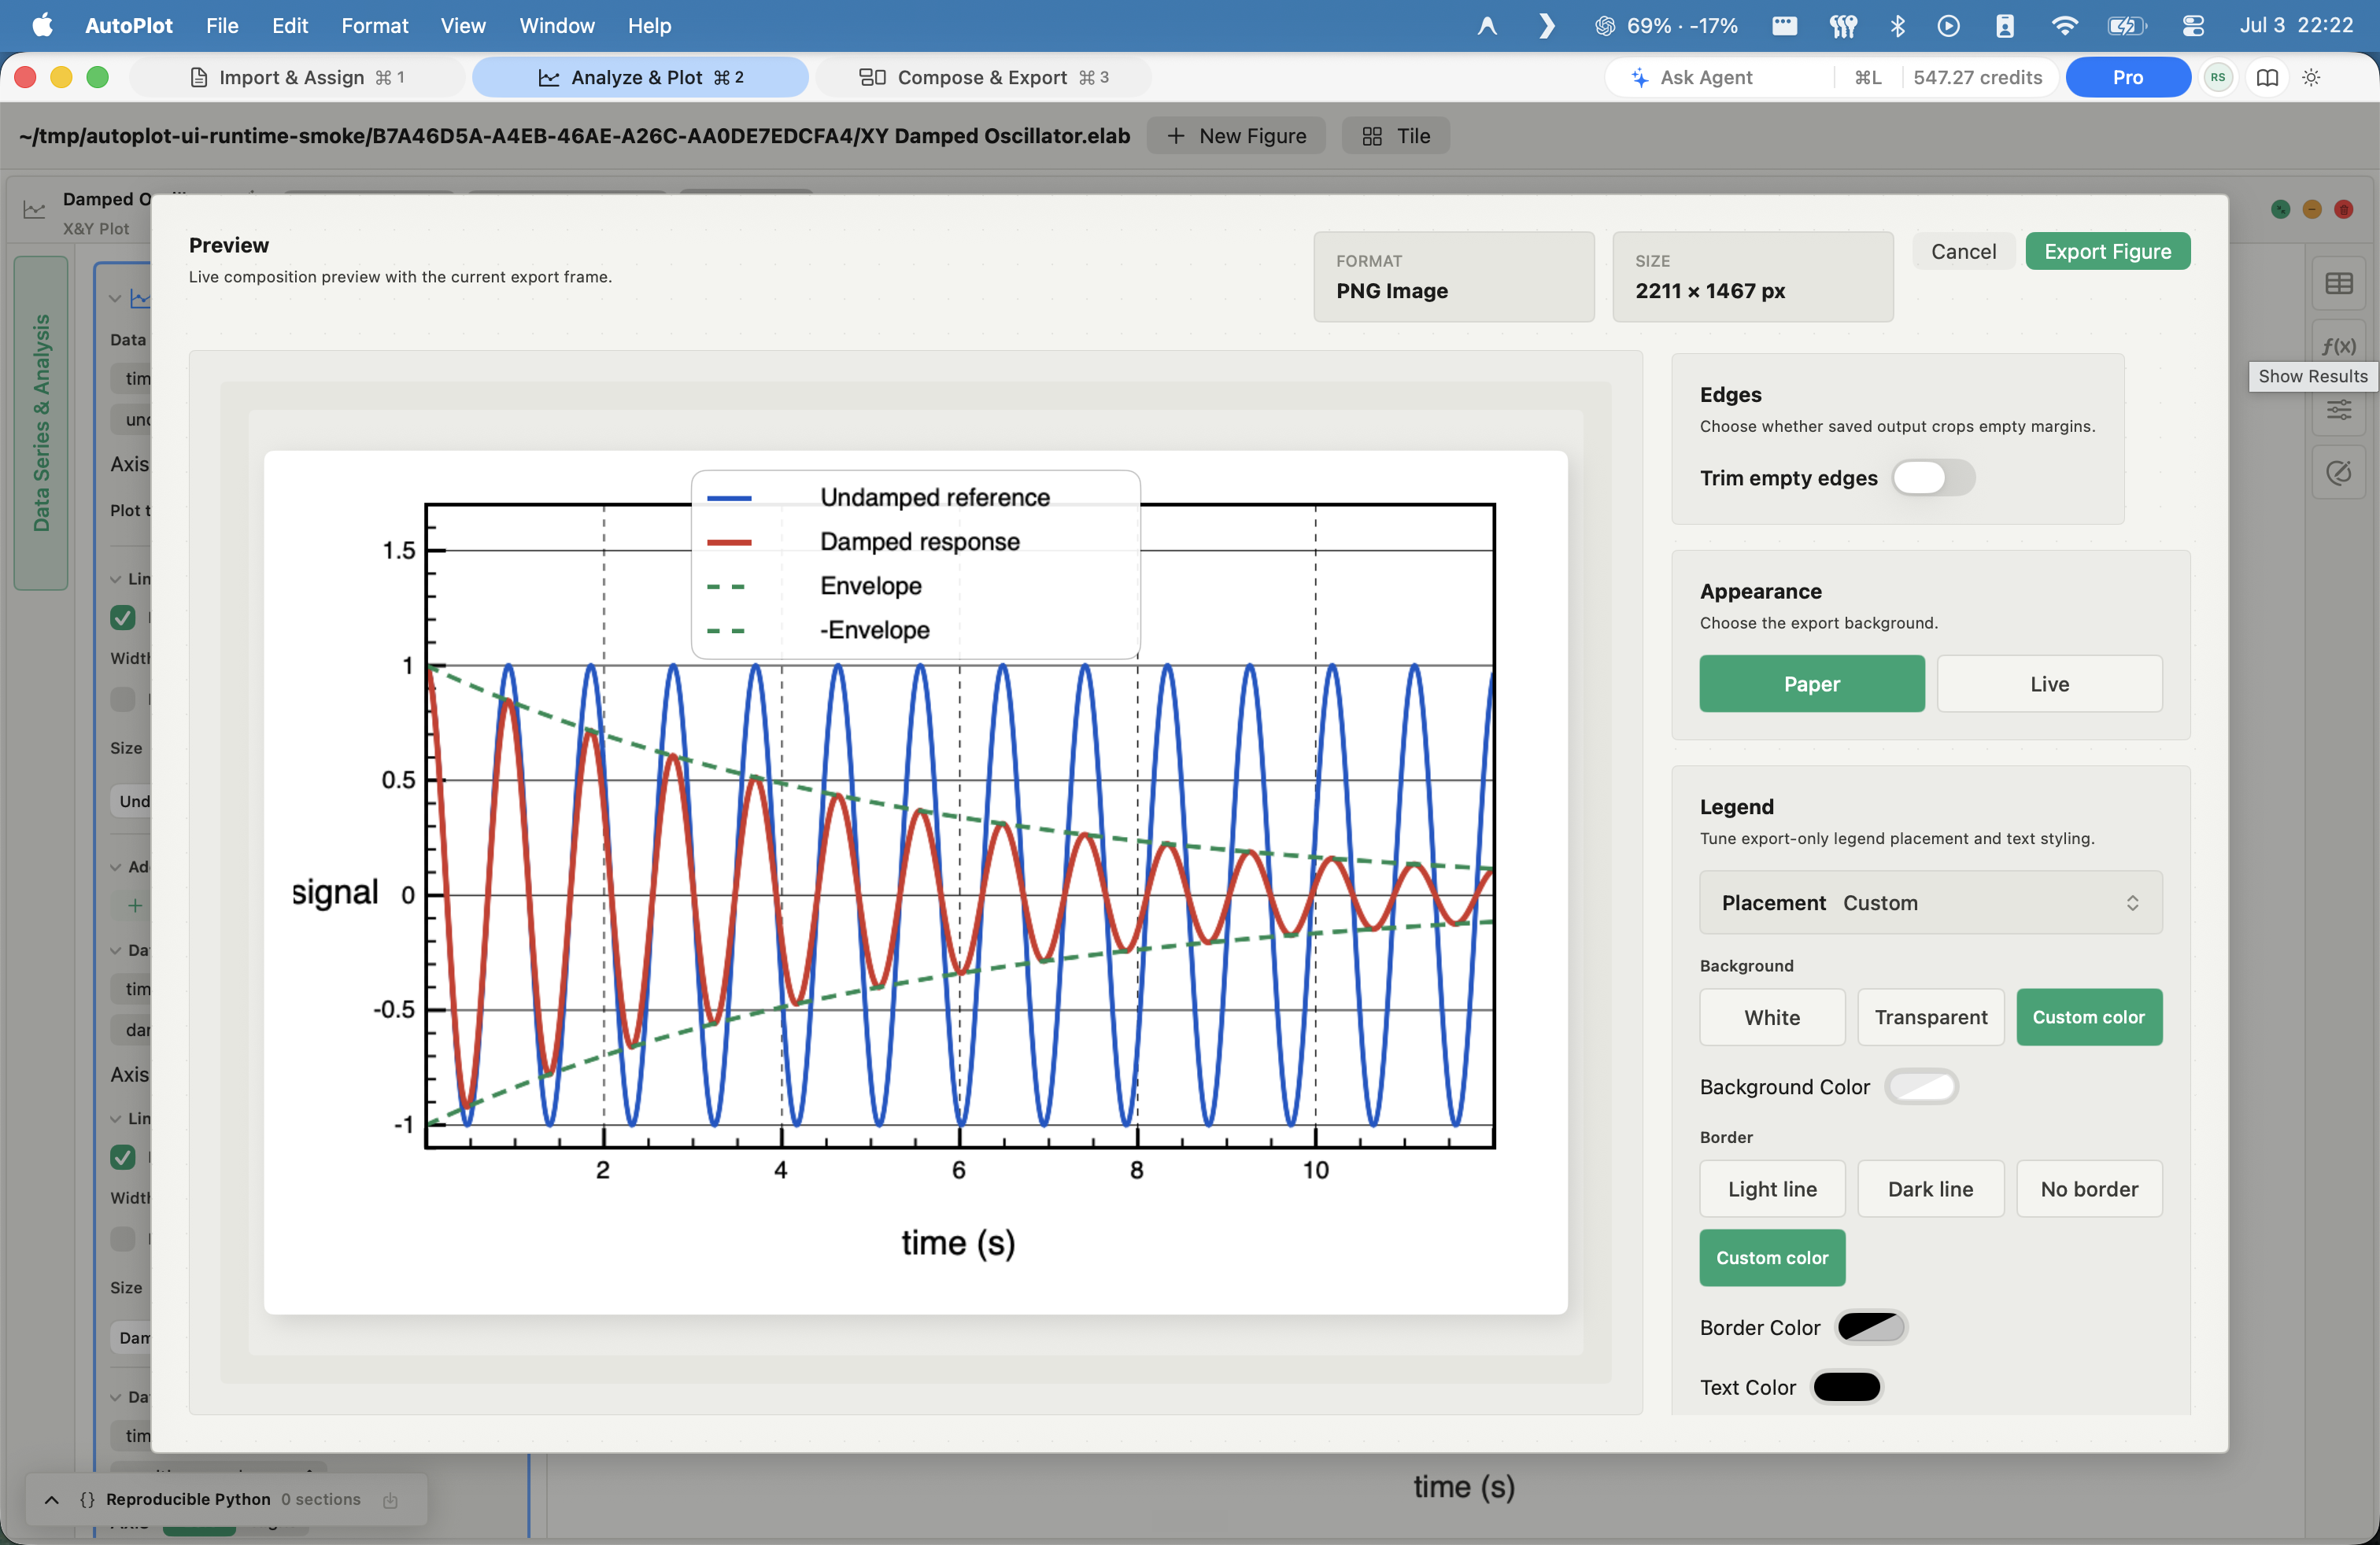Switch to Import & Assign tab
Viewport: 2380px width, 1545px height.
click(x=298, y=78)
